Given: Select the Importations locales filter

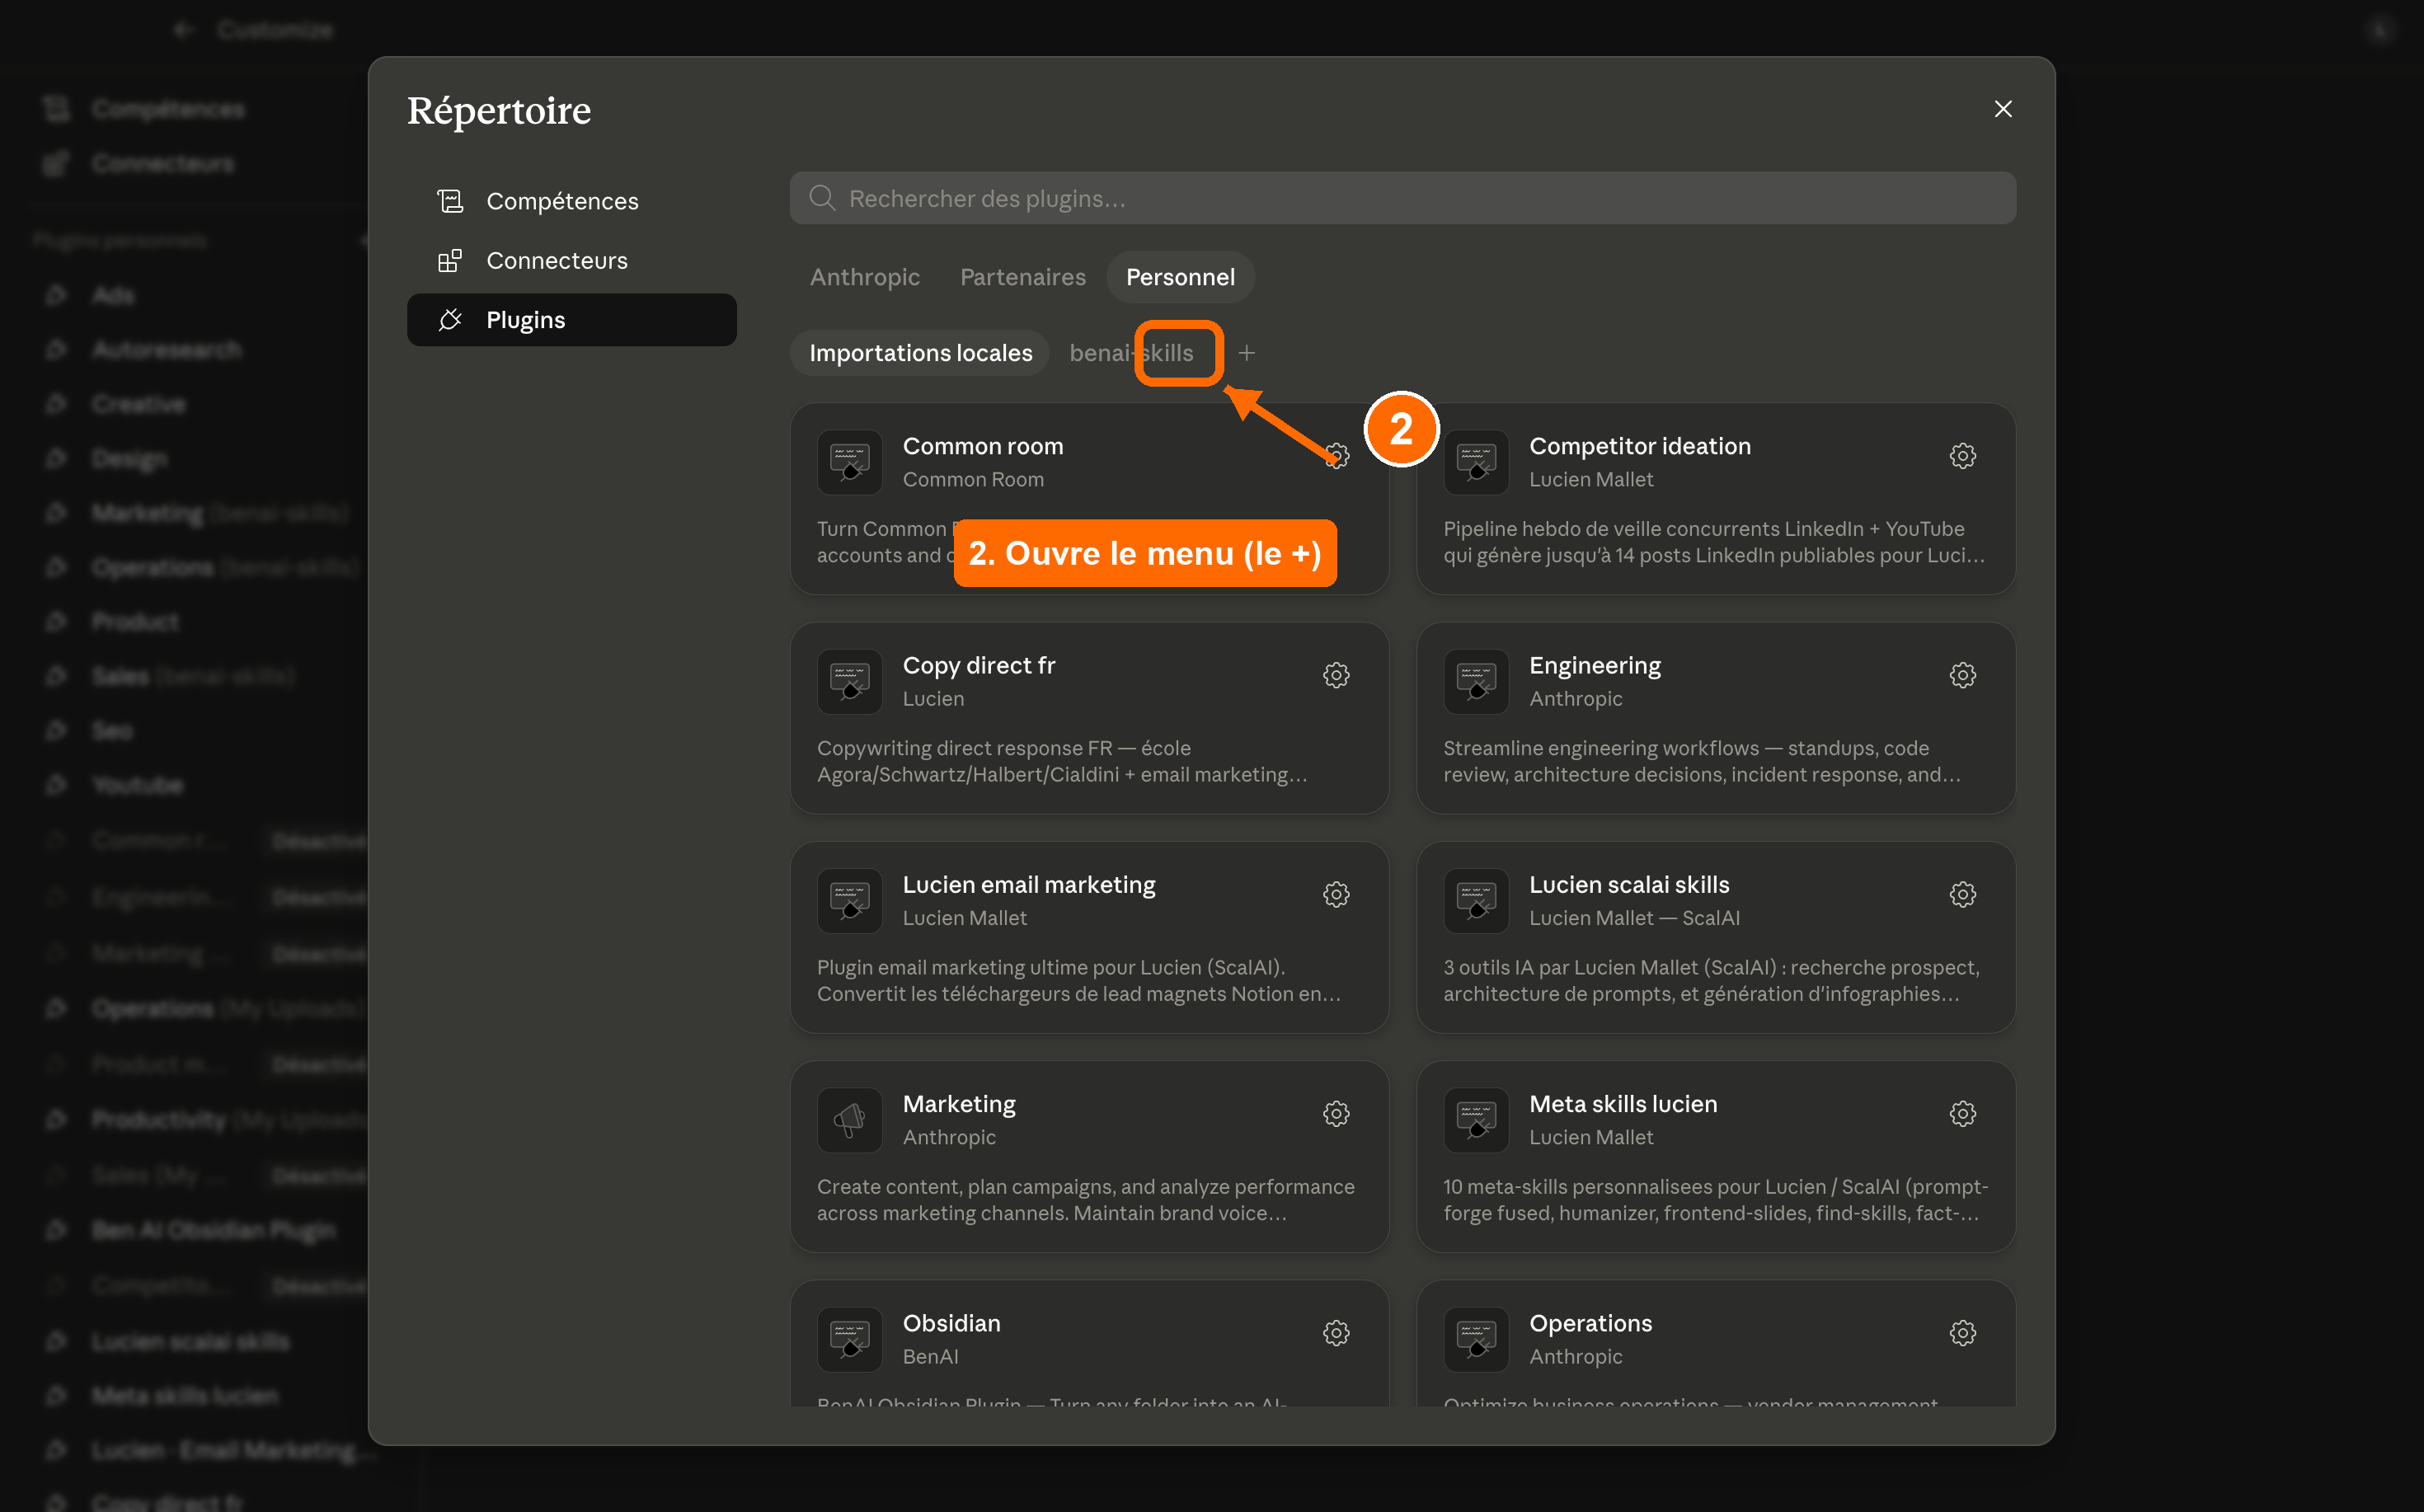Looking at the screenshot, I should click(x=920, y=353).
